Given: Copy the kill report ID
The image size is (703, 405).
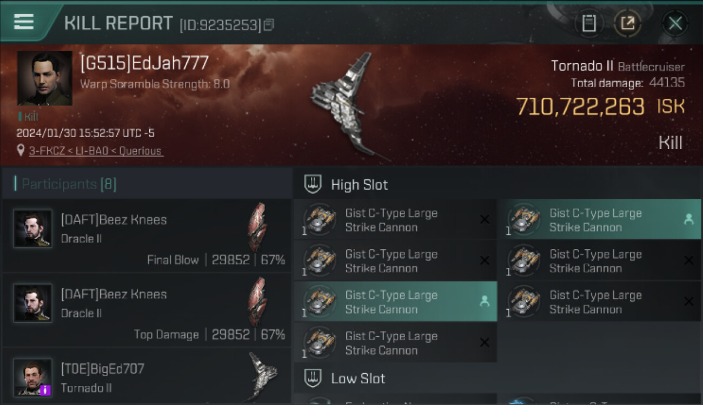Looking at the screenshot, I should point(269,25).
